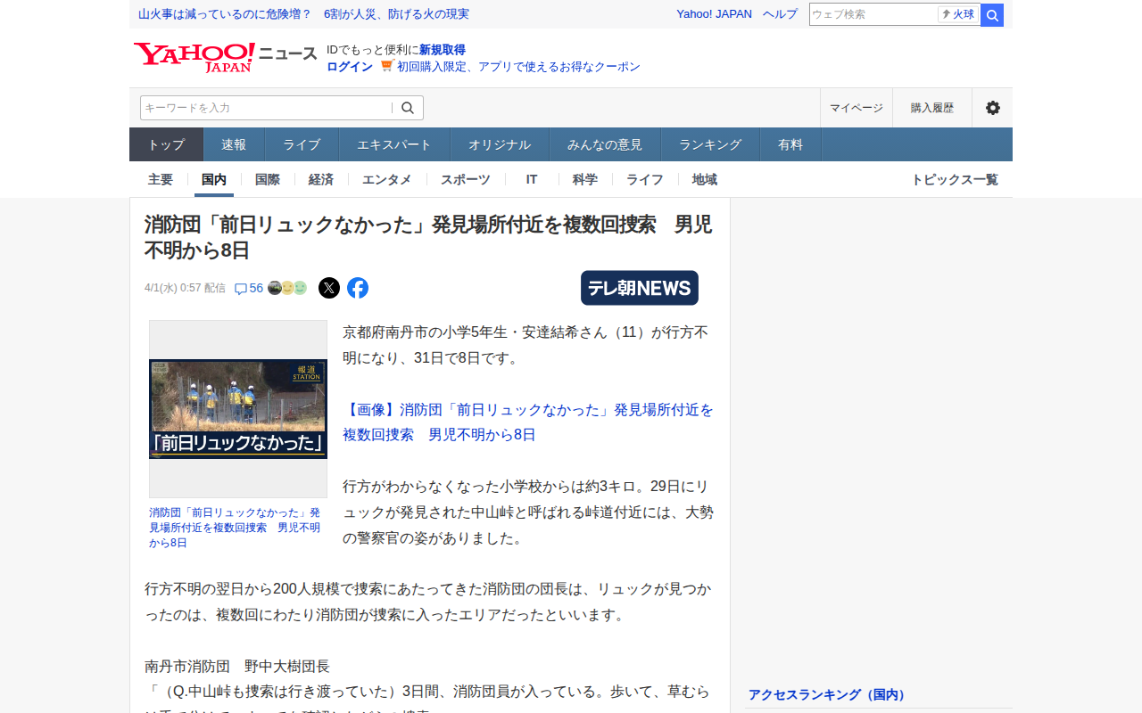Open the ランキング navigation tab
The height and width of the screenshot is (713, 1142).
point(710,144)
